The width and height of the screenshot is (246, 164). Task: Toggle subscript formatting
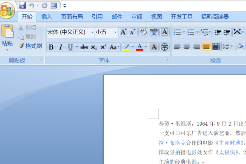(93, 47)
